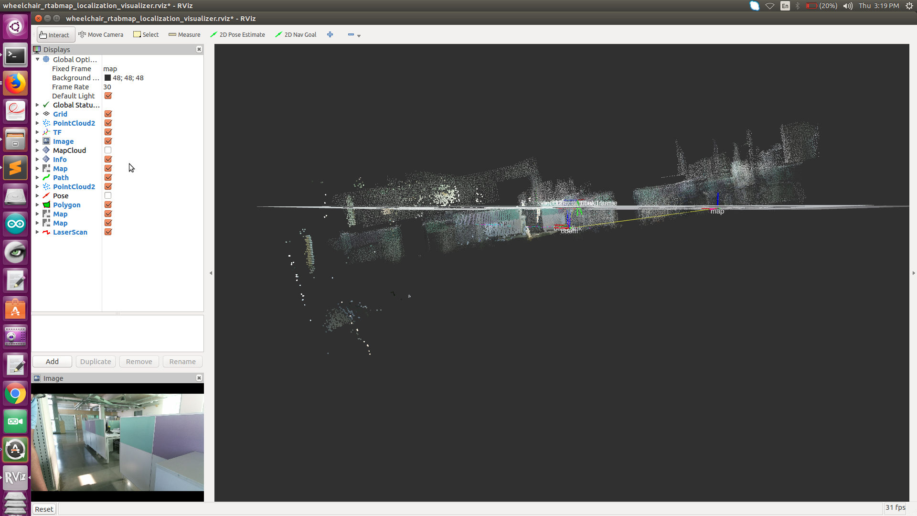The image size is (917, 516).
Task: Activate the 2D Nav Goal tool
Action: 296,35
